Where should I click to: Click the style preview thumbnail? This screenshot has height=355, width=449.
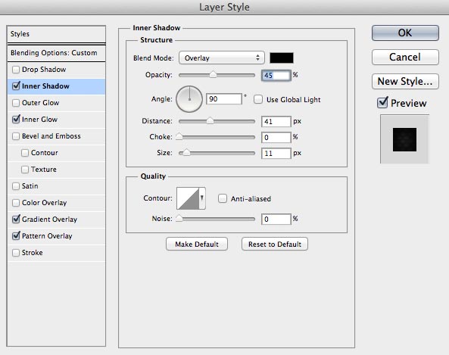[404, 139]
